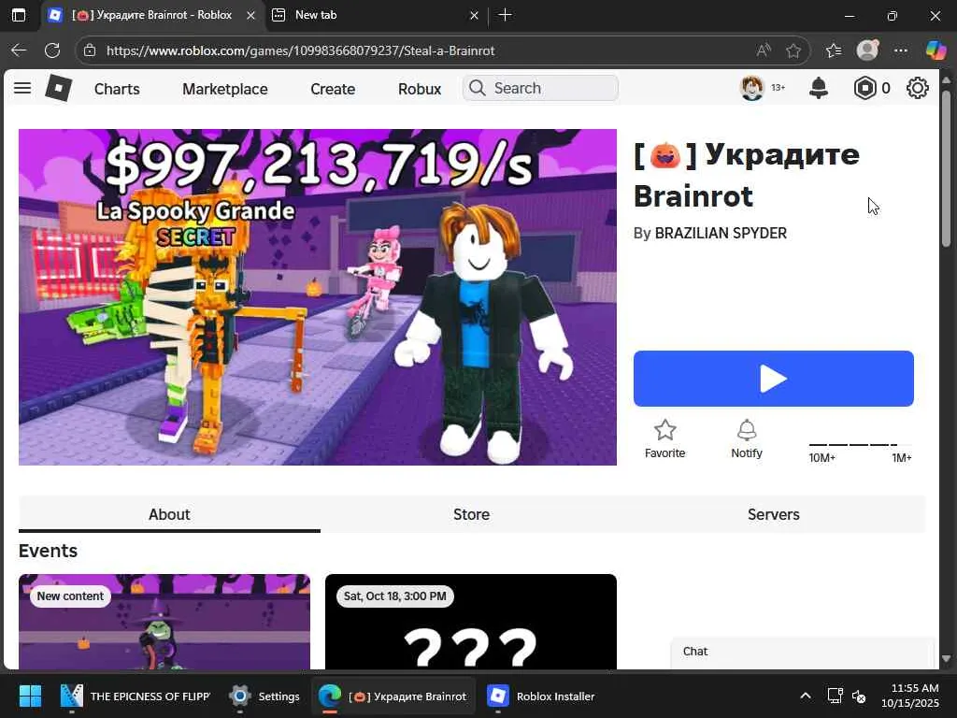Open Roblox Installer from the taskbar

click(x=541, y=696)
